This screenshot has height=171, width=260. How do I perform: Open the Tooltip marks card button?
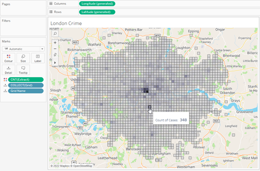coord(23,70)
